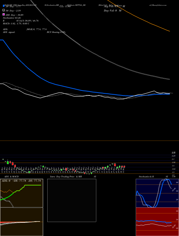Click the empty intraday price chart box

pos(72,200)
